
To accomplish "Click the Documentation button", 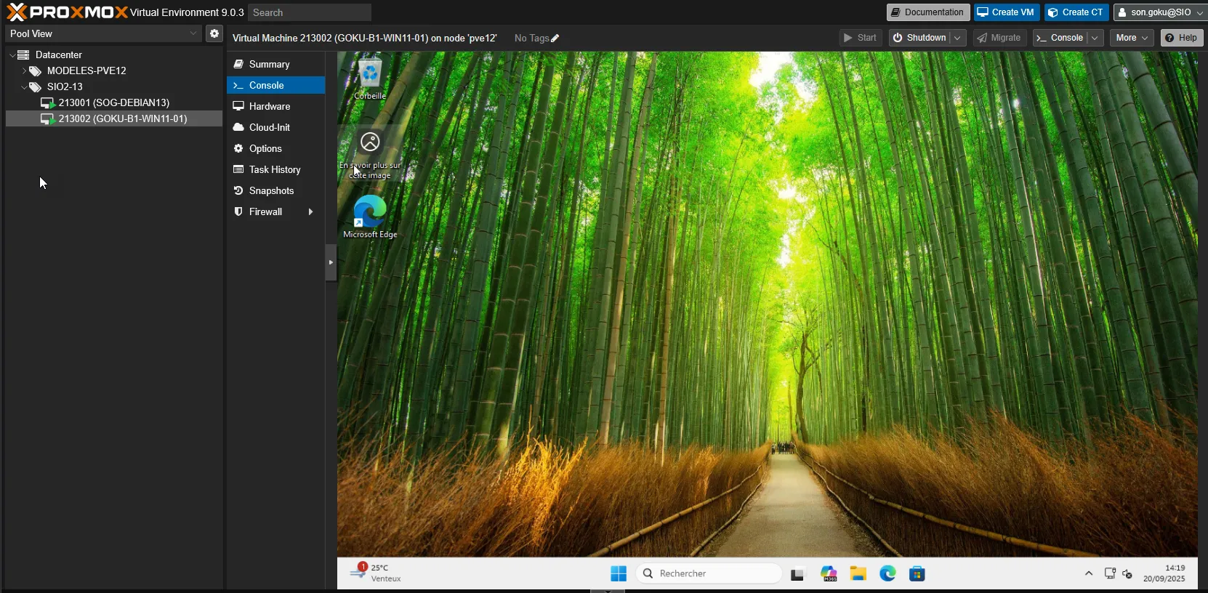I will coord(927,12).
